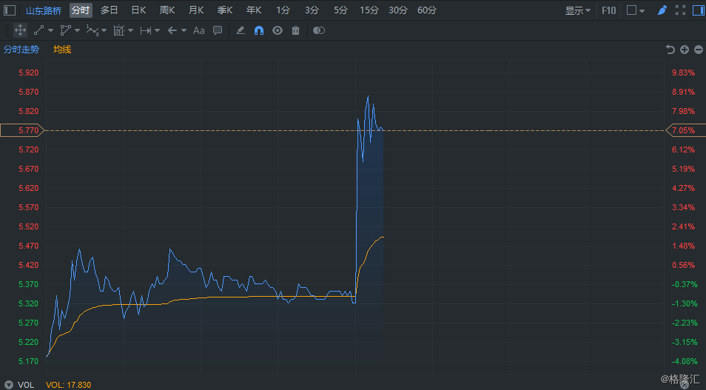Open the layout square dropdown arrow

coord(642,10)
